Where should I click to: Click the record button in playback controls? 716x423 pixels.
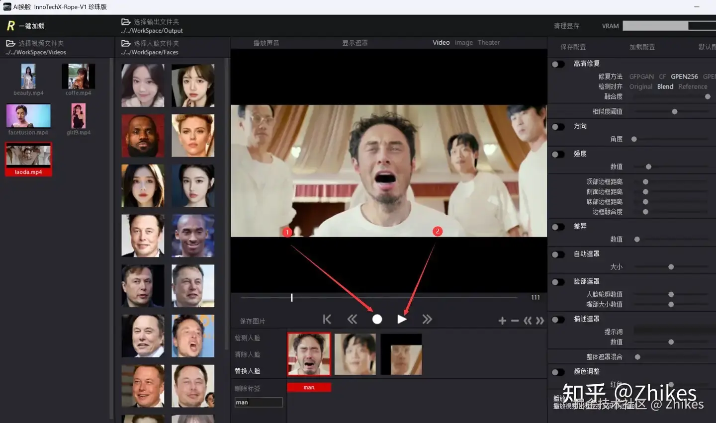point(377,319)
